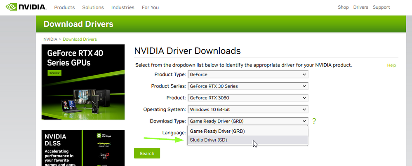Image resolution: width=412 pixels, height=166 pixels.
Task: Expand the Product Type dropdown
Action: click(x=248, y=75)
